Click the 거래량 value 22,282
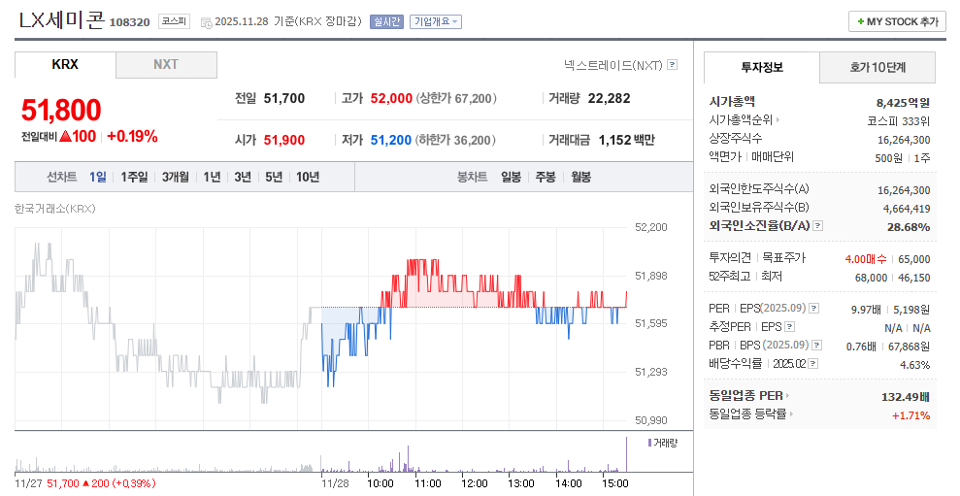This screenshot has width=960, height=496. click(x=610, y=98)
